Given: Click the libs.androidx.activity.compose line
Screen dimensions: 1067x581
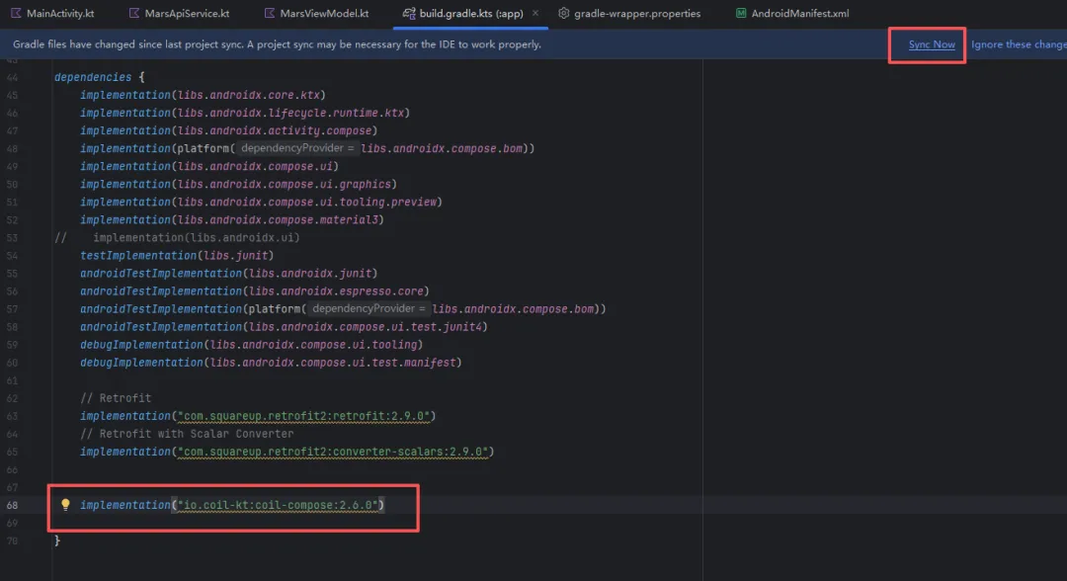Looking at the screenshot, I should [x=228, y=130].
